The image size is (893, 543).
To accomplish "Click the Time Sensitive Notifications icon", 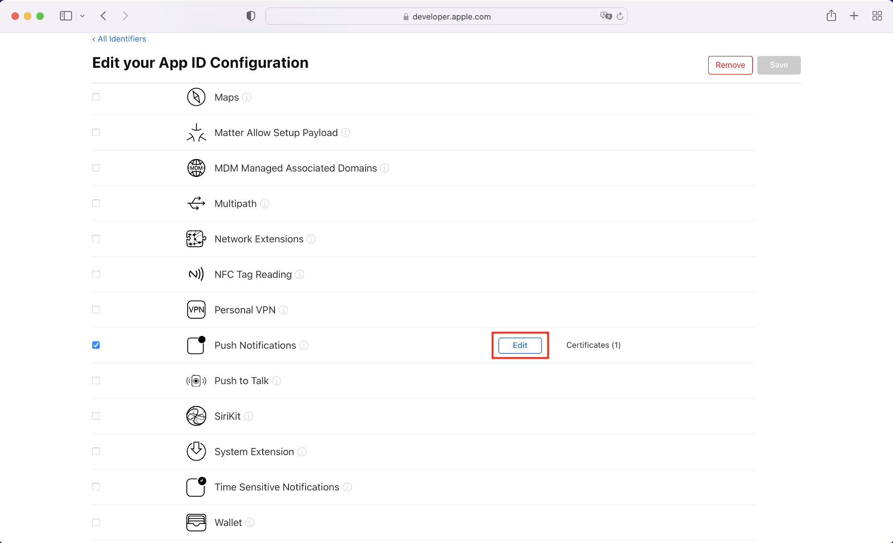I will [x=196, y=487].
